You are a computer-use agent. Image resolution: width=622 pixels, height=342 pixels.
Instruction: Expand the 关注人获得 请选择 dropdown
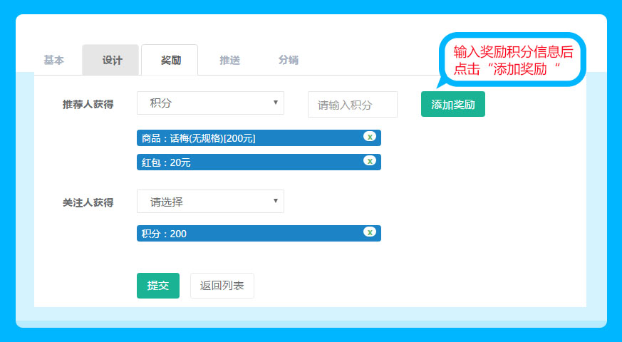[210, 202]
